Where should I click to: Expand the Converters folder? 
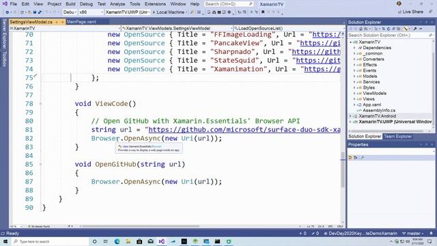pyautogui.click(x=354, y=59)
